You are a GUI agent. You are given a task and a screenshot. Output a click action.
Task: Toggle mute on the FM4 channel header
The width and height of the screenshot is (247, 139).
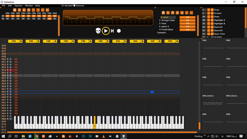(66, 41)
